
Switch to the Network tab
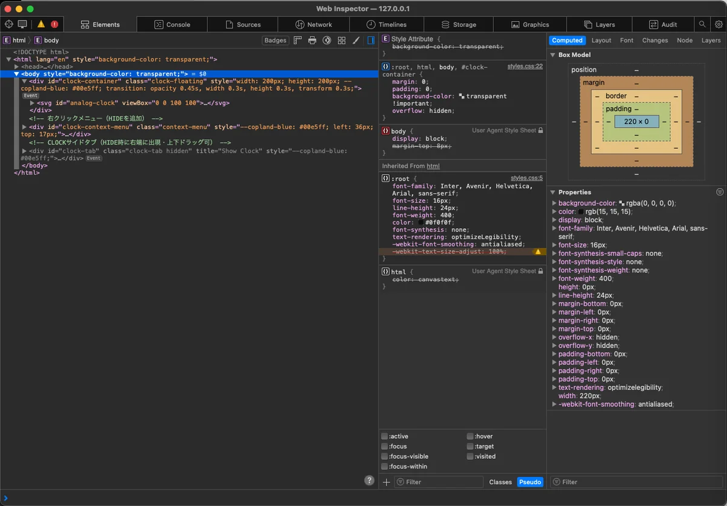click(x=313, y=24)
